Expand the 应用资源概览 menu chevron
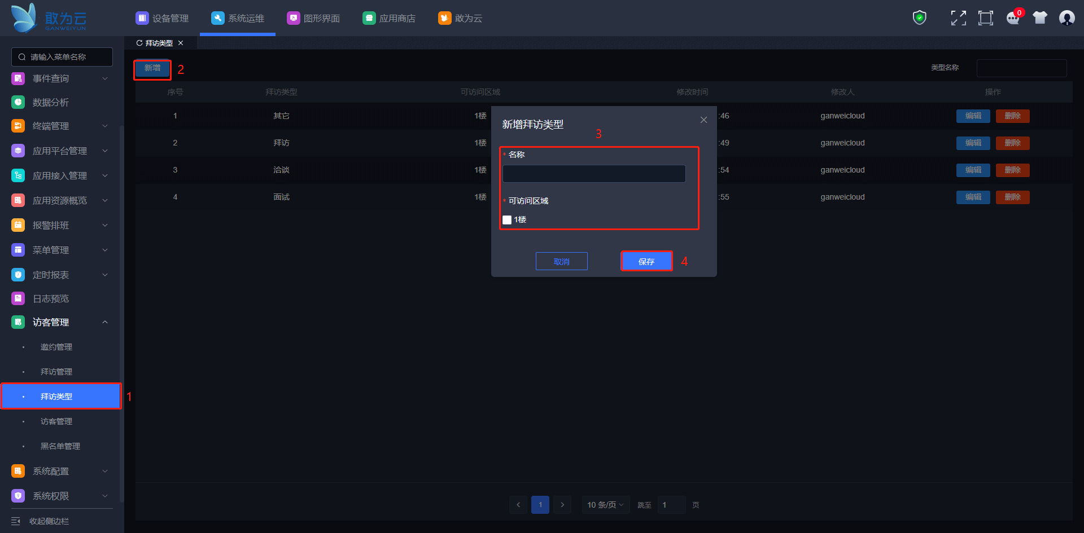 [105, 200]
